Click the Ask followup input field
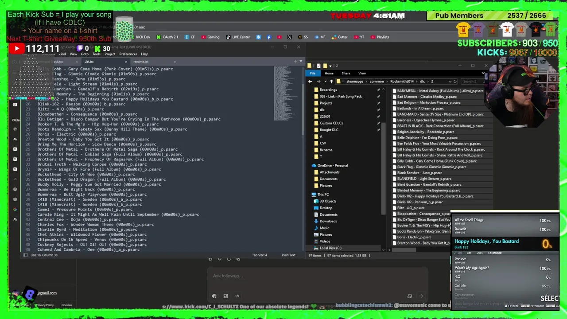This screenshot has height=319, width=567. tap(318, 276)
